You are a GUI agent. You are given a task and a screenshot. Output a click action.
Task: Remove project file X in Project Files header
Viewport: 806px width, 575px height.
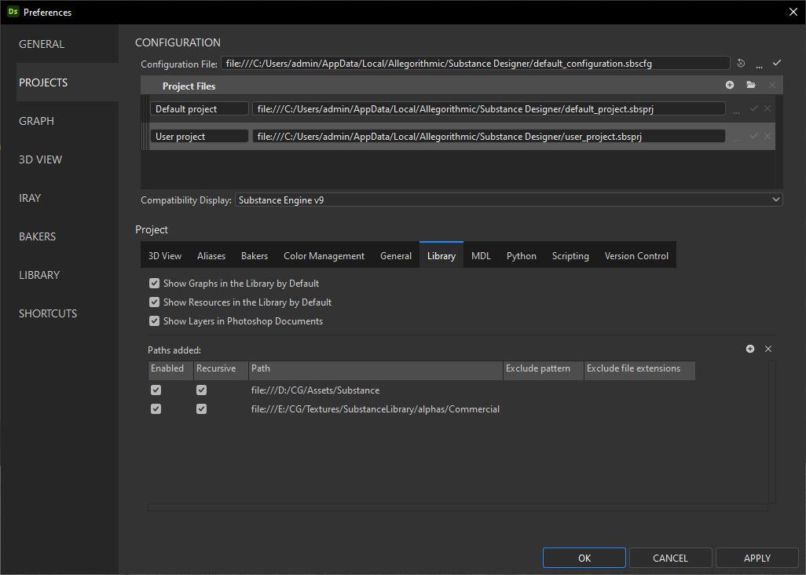point(772,85)
